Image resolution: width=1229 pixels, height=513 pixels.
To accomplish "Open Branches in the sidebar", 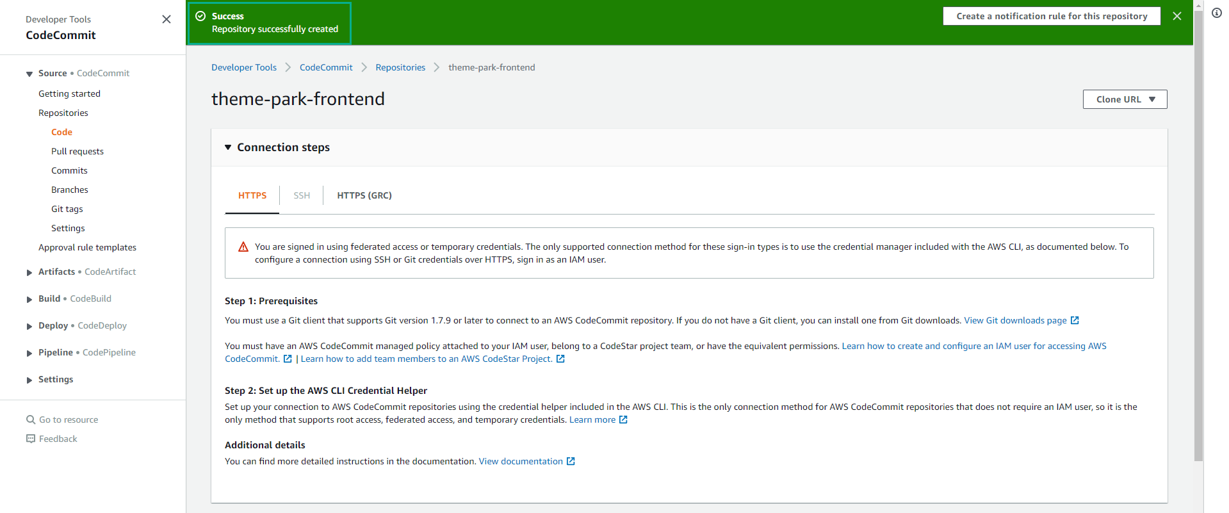I will pyautogui.click(x=70, y=190).
